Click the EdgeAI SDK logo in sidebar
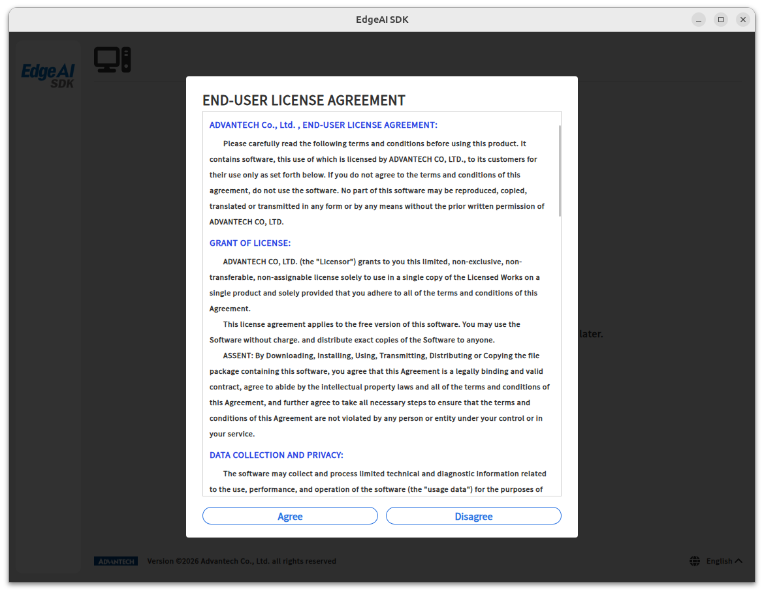 tap(48, 76)
